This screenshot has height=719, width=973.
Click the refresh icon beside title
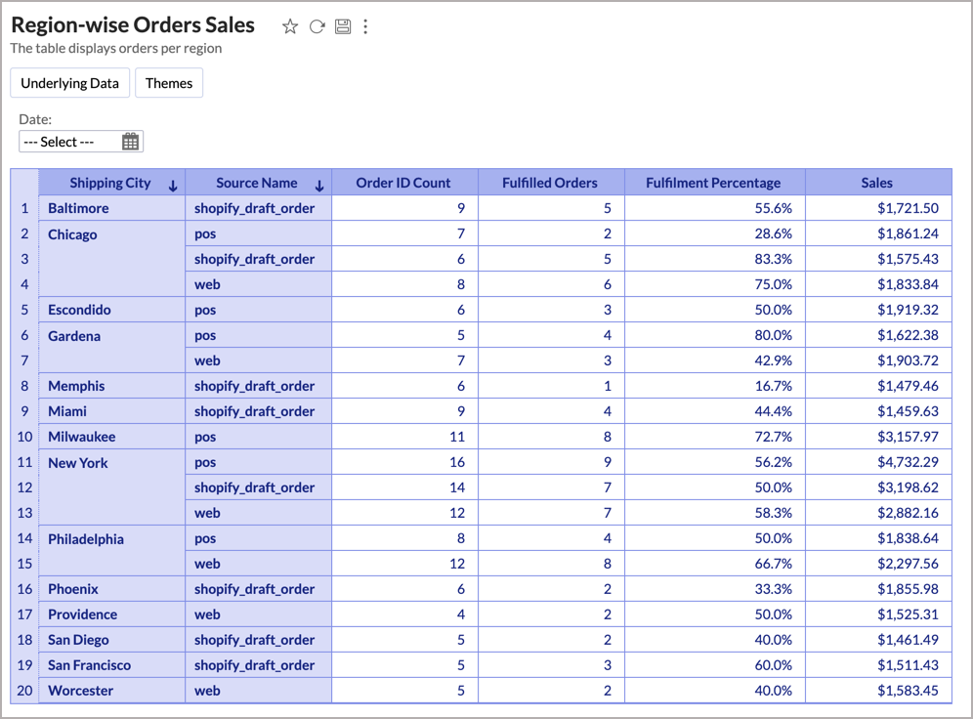tap(317, 26)
